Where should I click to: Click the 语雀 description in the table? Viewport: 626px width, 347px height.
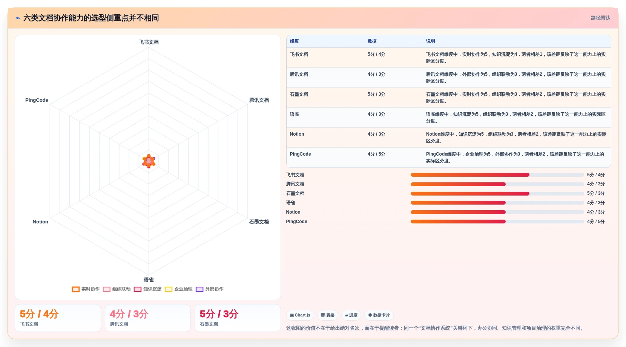516,118
